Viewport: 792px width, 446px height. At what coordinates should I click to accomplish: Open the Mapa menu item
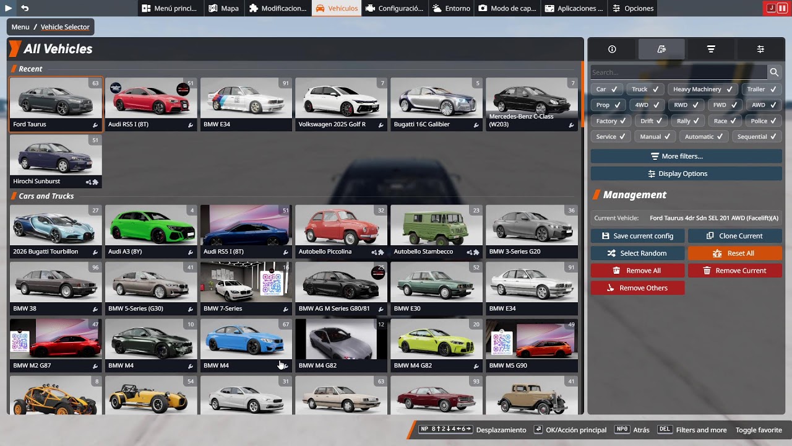(223, 8)
